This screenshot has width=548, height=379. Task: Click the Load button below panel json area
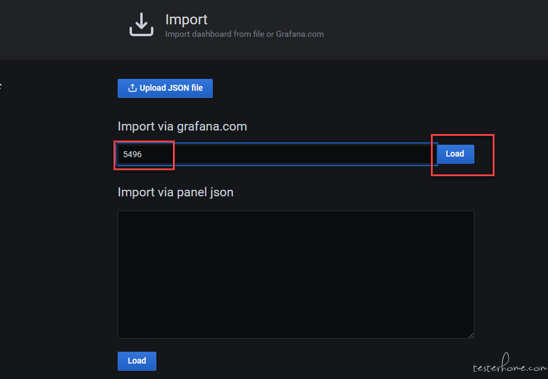click(x=137, y=361)
